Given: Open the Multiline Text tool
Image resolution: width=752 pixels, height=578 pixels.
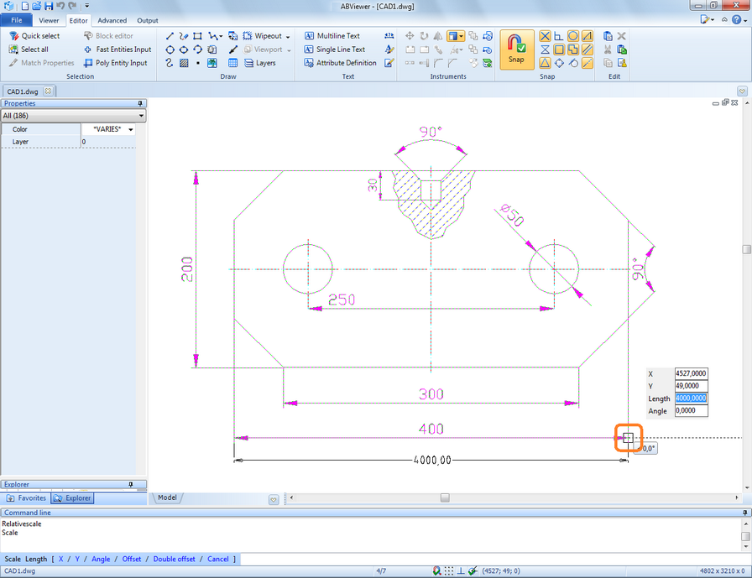Looking at the screenshot, I should tap(332, 36).
